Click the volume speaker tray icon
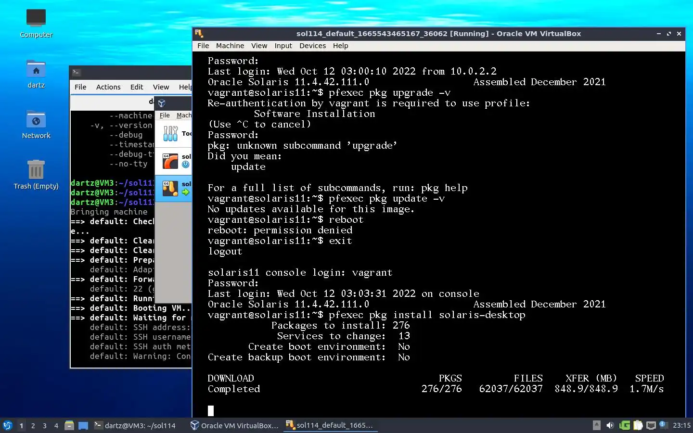Image resolution: width=693 pixels, height=433 pixels. pyautogui.click(x=610, y=425)
